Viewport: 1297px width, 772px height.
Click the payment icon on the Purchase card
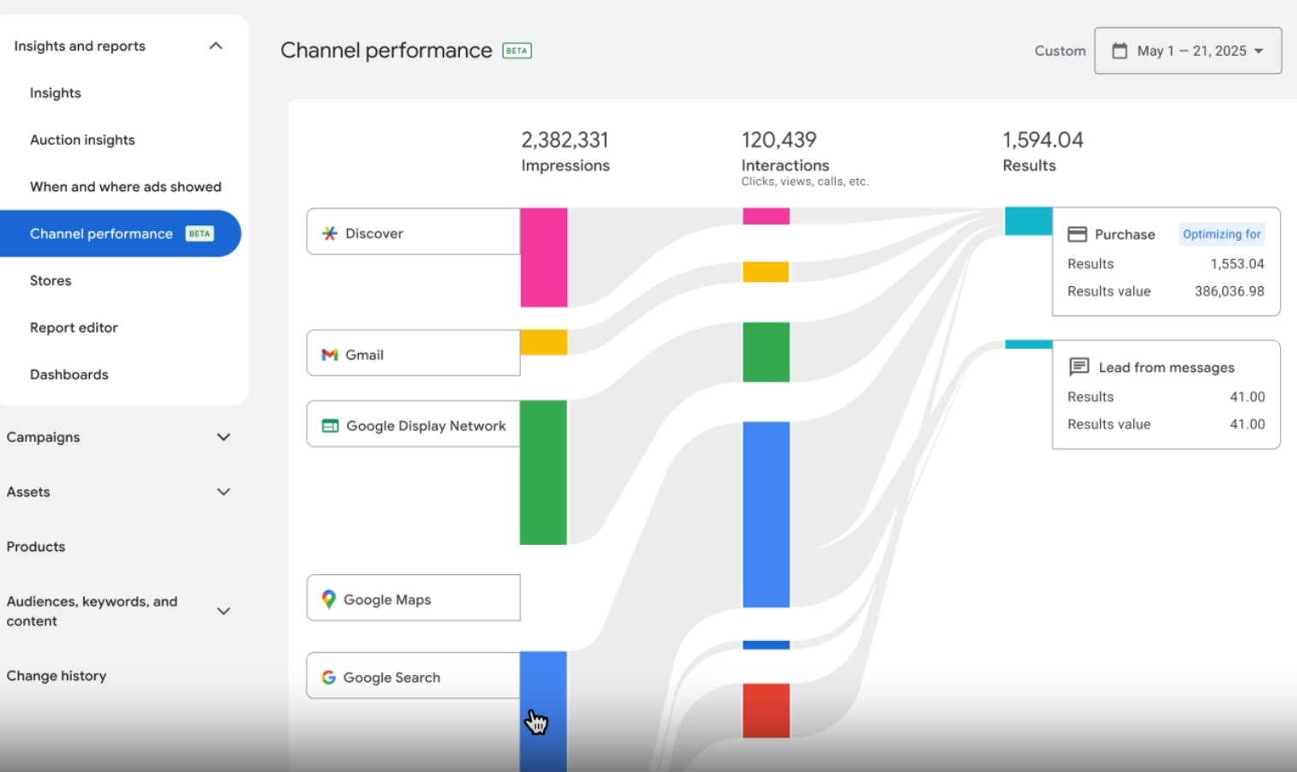click(x=1078, y=233)
